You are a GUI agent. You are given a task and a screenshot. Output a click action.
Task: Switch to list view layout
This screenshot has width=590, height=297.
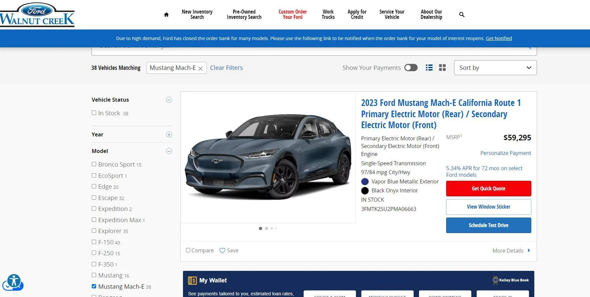(429, 68)
